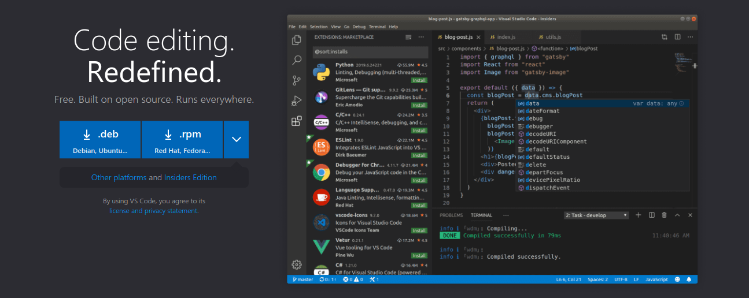Close the terminal panel with its X icon
749x298 pixels.
click(690, 215)
